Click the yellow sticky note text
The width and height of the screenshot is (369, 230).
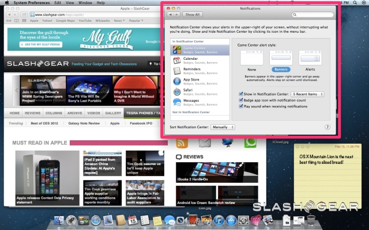[326, 159]
